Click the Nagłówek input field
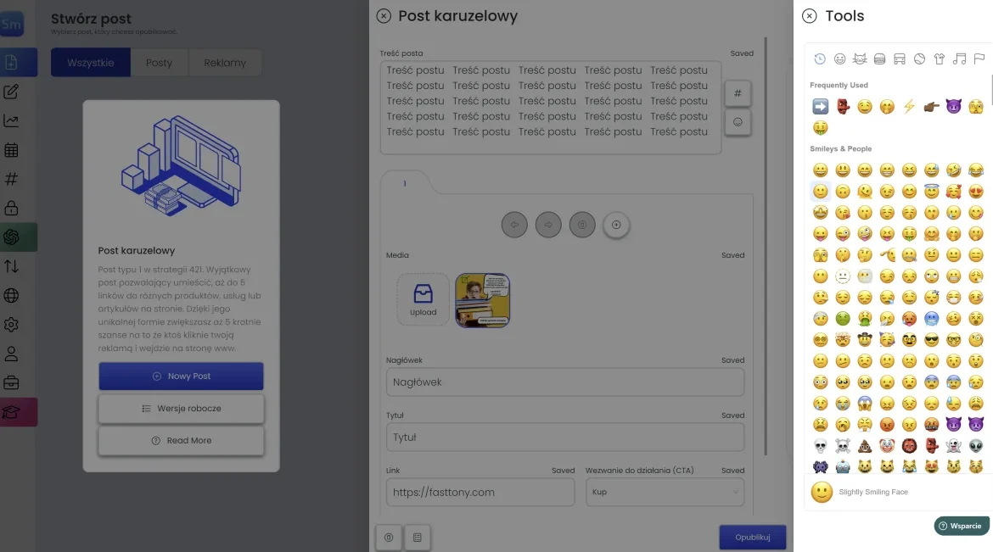 coord(564,382)
